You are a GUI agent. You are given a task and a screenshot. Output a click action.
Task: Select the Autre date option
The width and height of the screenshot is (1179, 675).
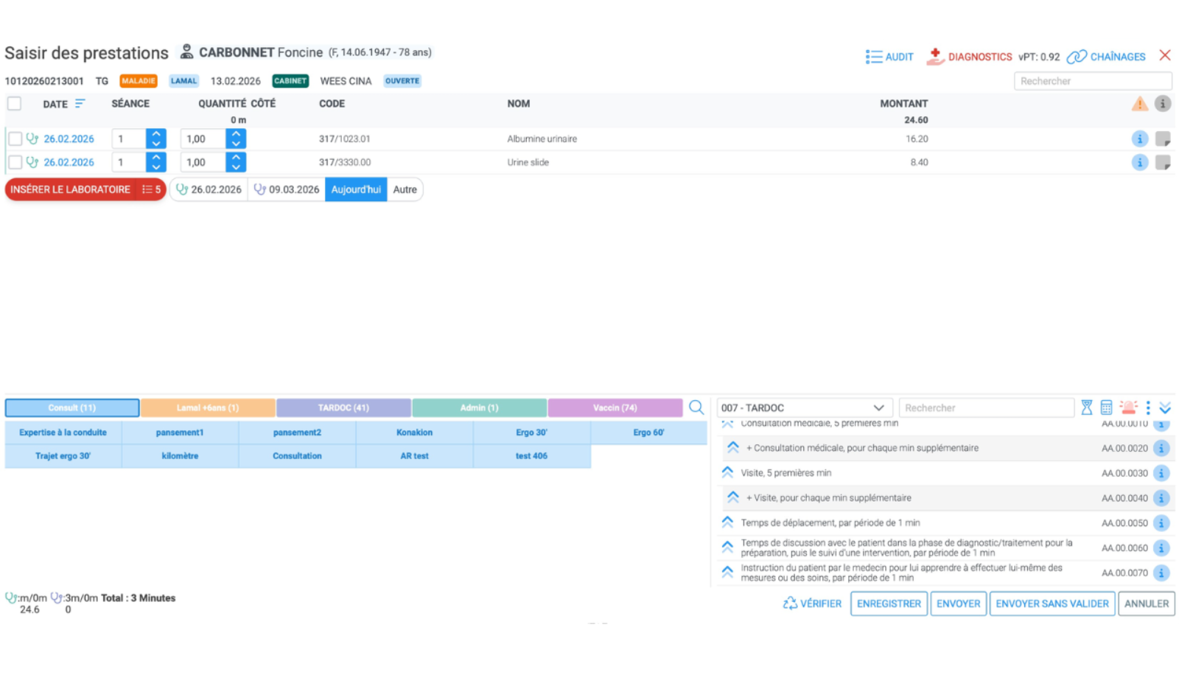[405, 189]
